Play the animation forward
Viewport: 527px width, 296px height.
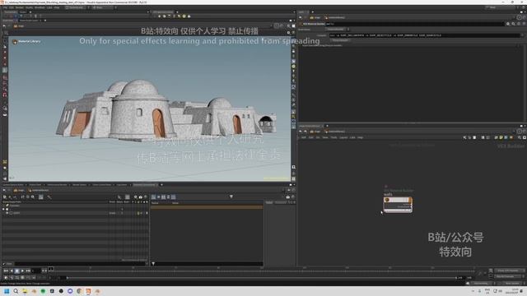22,271
